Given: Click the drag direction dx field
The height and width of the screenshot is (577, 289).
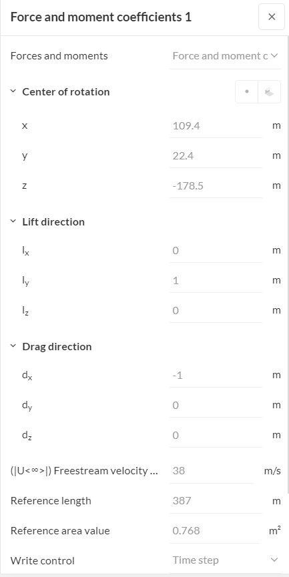Looking at the screenshot, I should (216, 376).
